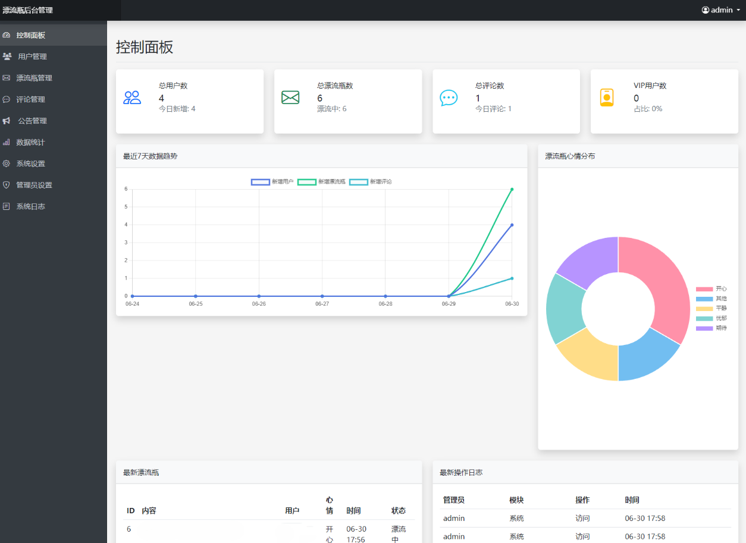Toggle the 新增漂流瓶 legend series
Screen dimensions: 746x543
coord(306,181)
